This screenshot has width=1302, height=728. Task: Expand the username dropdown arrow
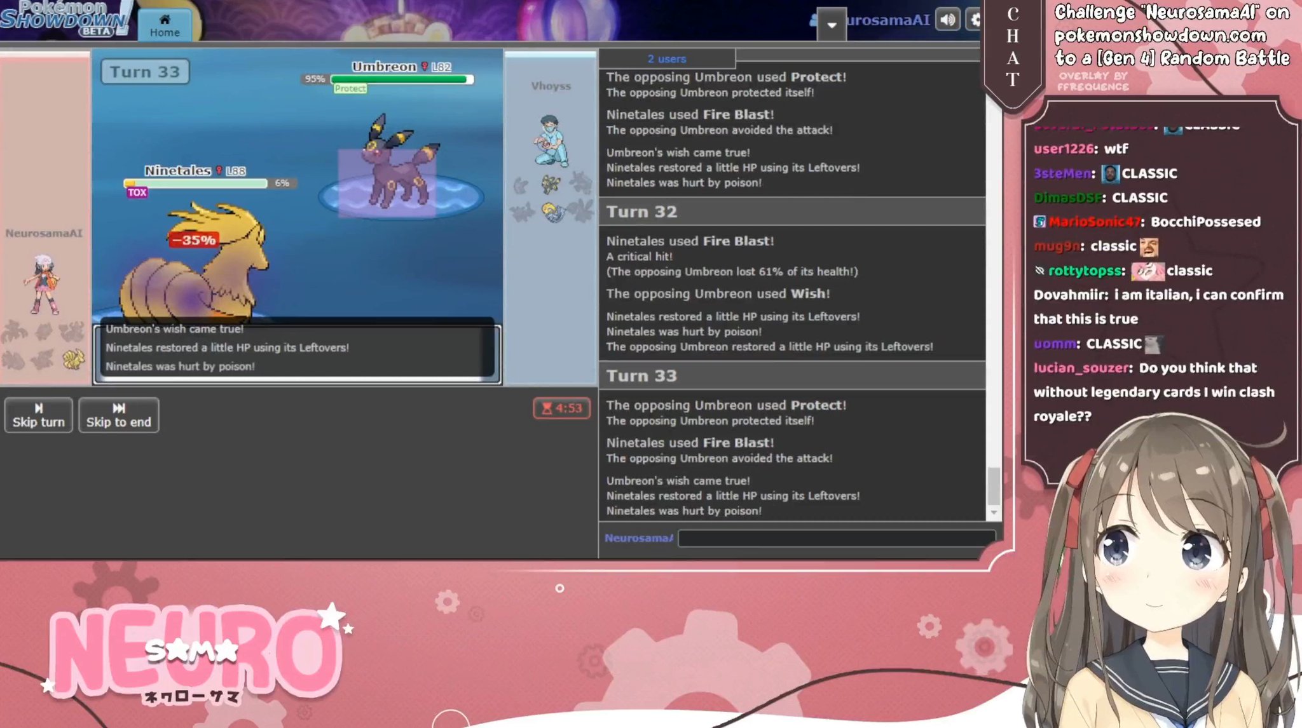click(x=831, y=25)
